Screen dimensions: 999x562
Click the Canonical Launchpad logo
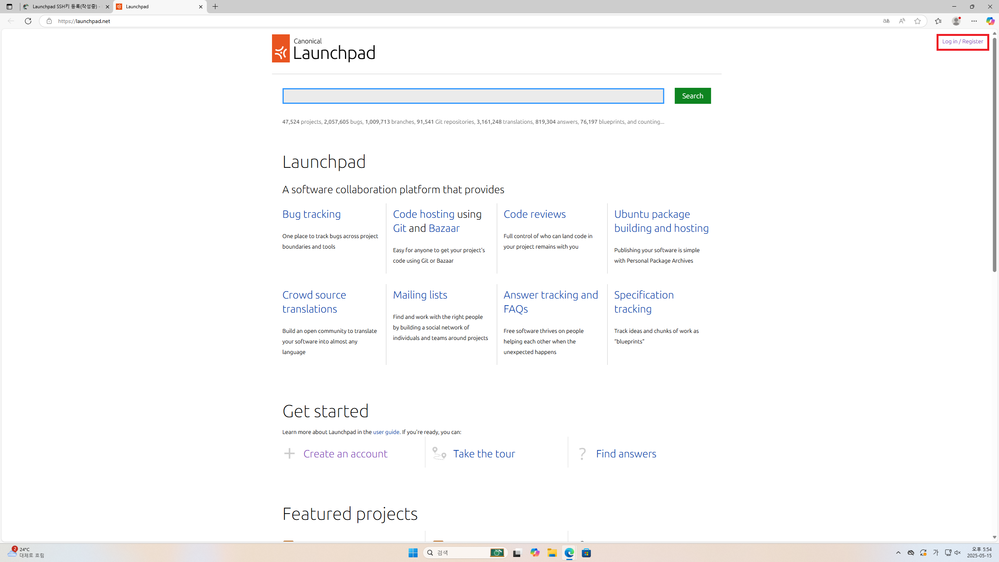[323, 48]
